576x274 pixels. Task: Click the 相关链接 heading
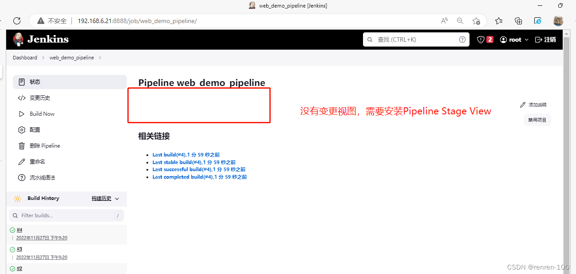pyautogui.click(x=154, y=136)
